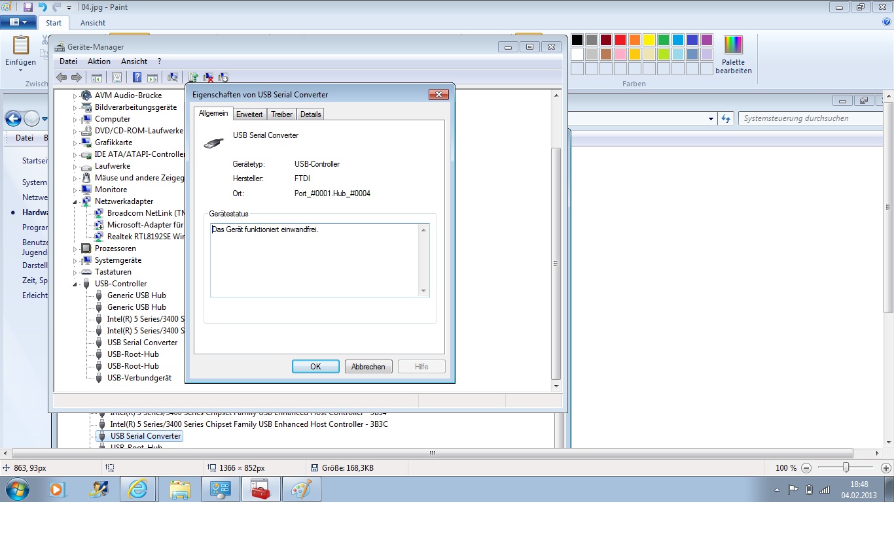The height and width of the screenshot is (557, 894).
Task: Pick the green color swatch
Action: 664,40
